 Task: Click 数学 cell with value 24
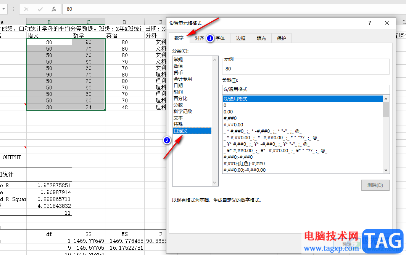[89, 107]
